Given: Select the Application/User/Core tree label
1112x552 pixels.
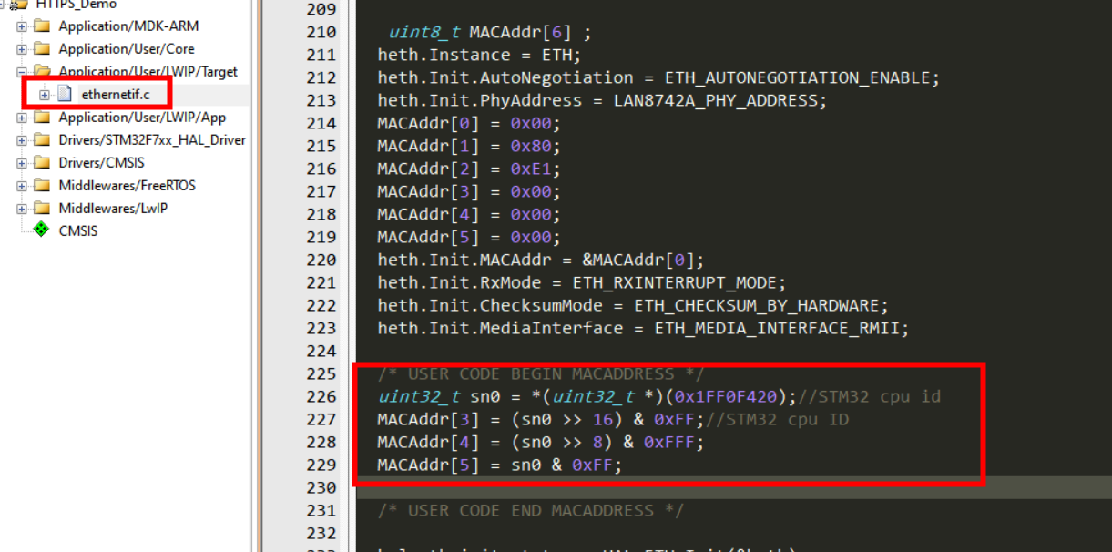Looking at the screenshot, I should tap(127, 48).
